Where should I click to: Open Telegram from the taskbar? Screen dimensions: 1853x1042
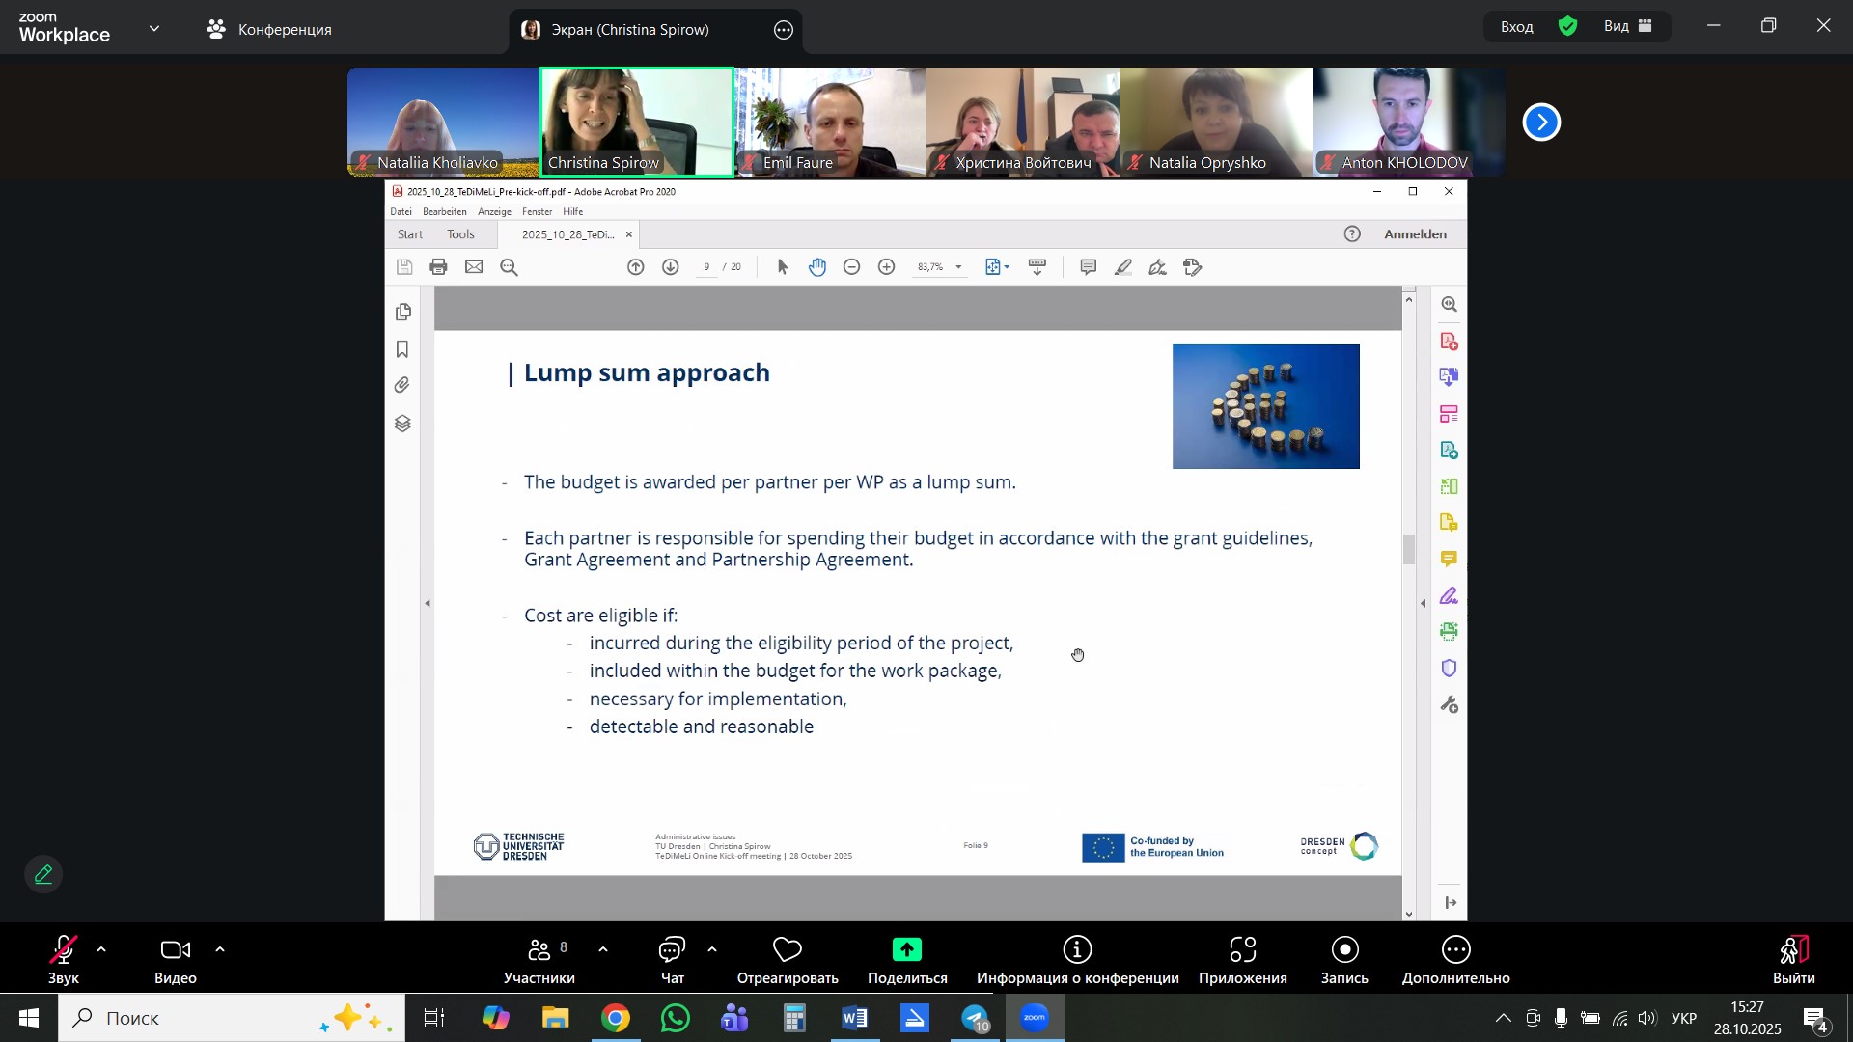pyautogui.click(x=975, y=1018)
